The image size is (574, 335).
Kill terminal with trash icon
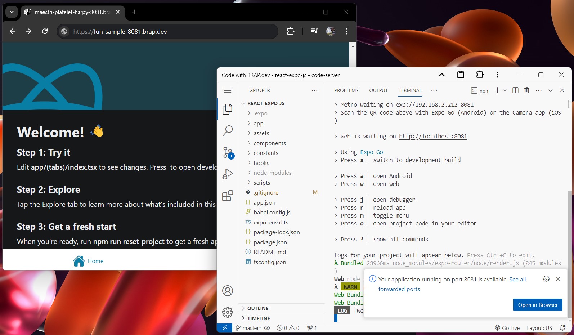click(526, 90)
